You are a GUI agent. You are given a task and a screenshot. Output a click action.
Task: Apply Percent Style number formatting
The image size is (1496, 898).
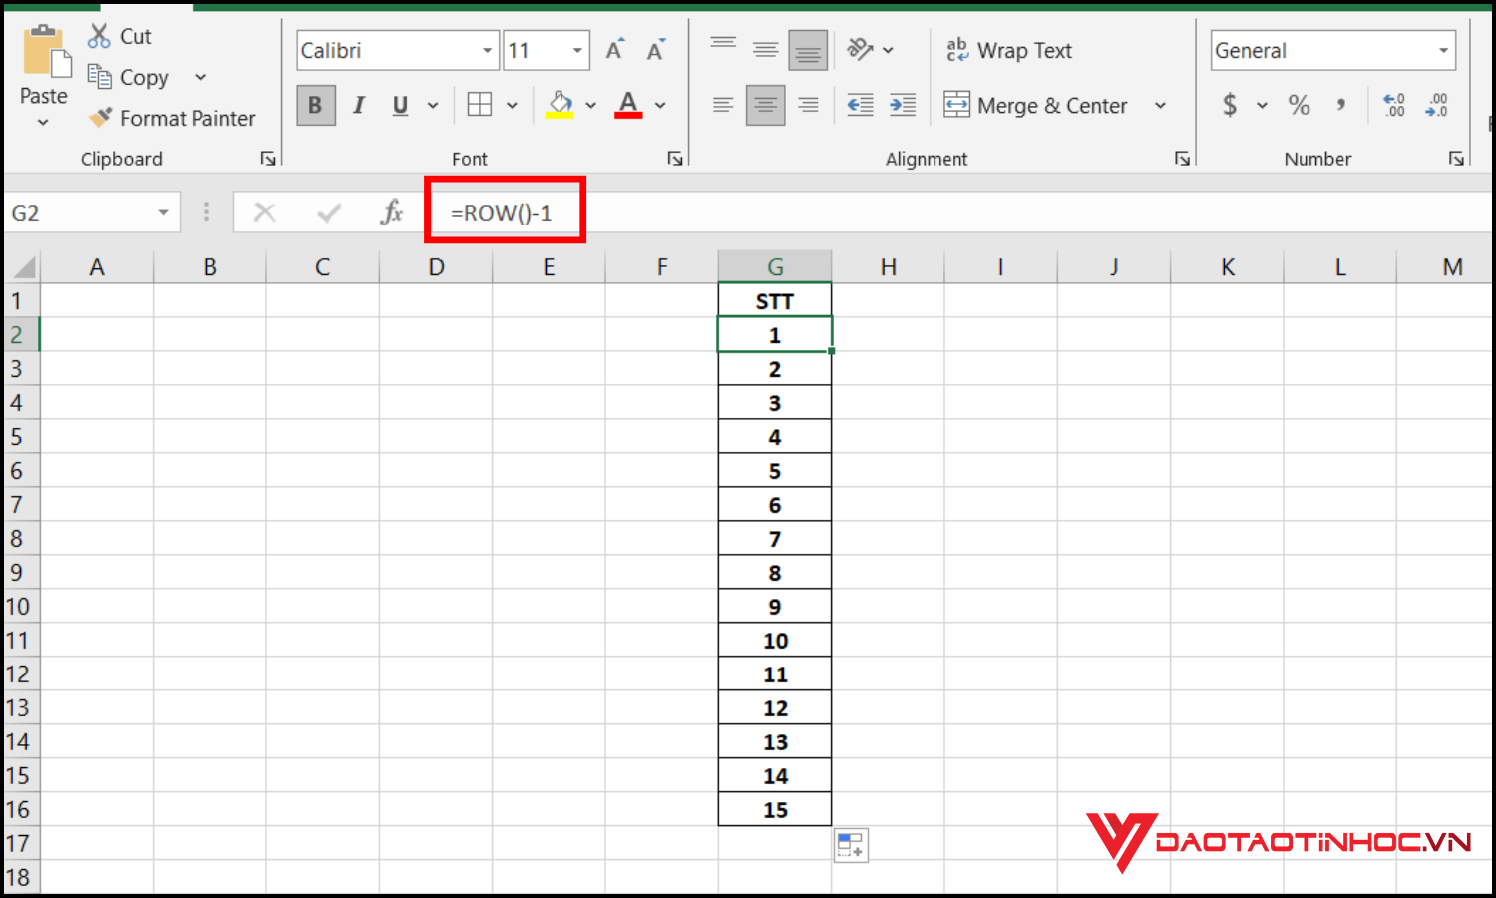1299,105
